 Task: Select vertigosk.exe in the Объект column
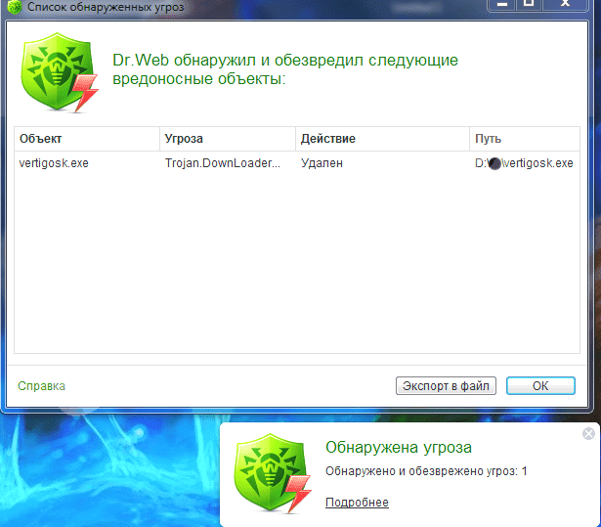click(54, 163)
